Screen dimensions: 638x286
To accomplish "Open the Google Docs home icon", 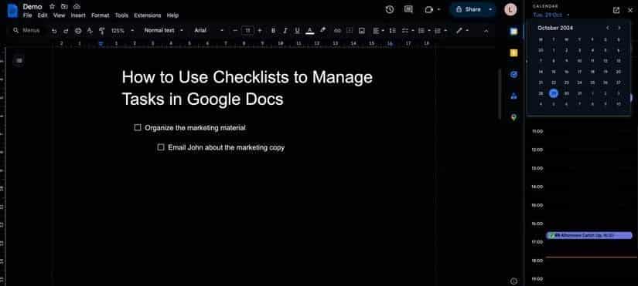I will tap(12, 10).
